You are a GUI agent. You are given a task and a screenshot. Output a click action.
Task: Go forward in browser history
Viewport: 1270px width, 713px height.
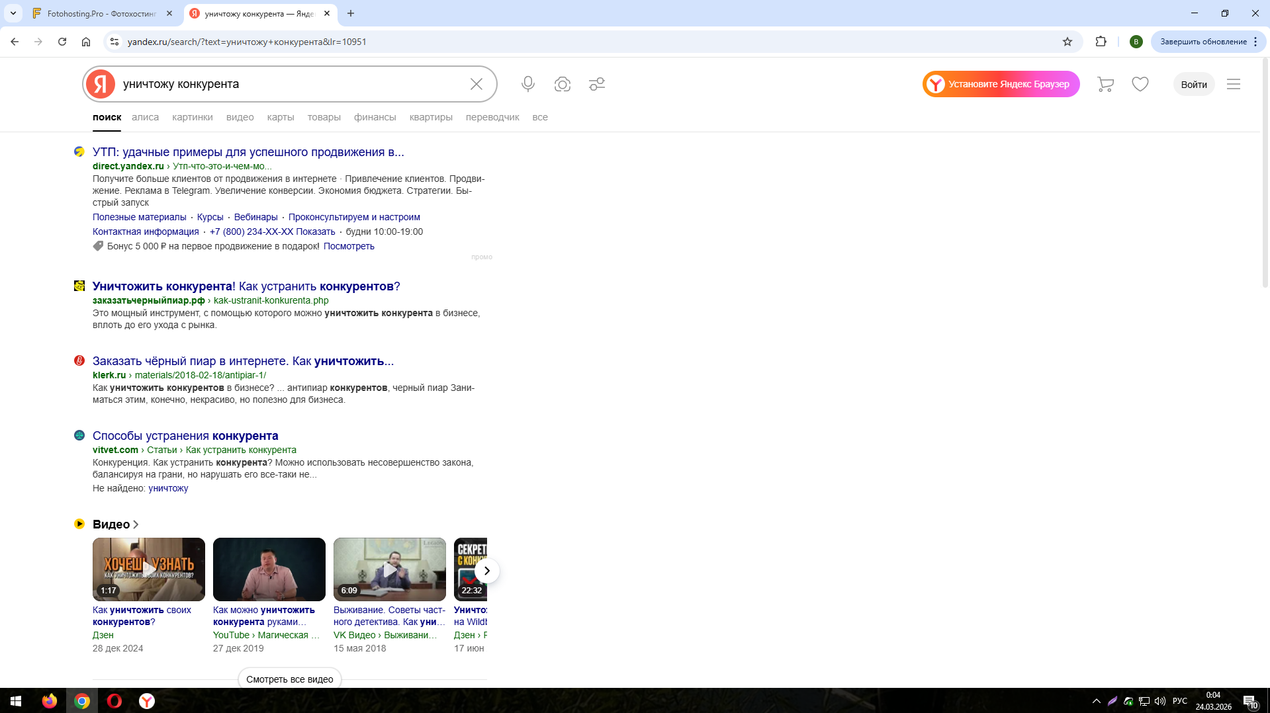pyautogui.click(x=38, y=42)
